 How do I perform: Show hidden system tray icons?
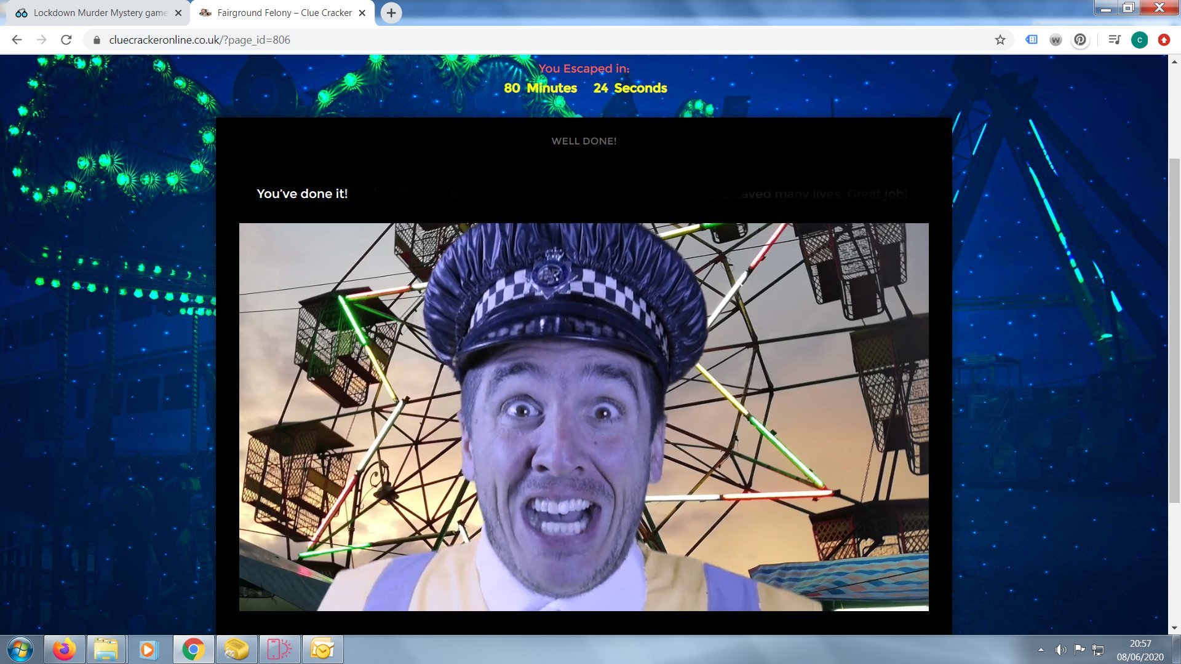(x=1041, y=649)
